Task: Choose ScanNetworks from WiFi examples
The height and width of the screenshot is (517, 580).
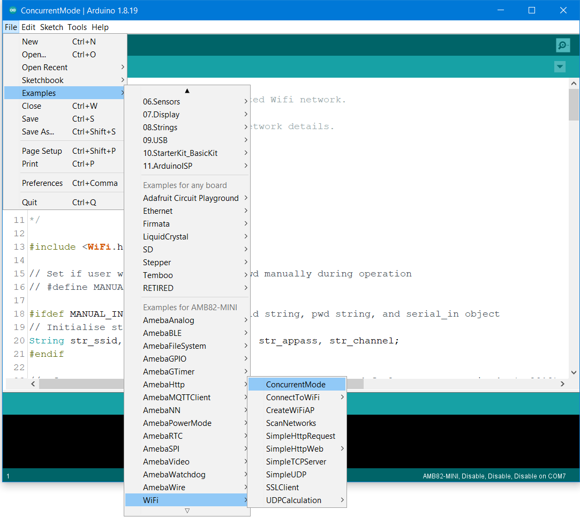Action: point(291,423)
